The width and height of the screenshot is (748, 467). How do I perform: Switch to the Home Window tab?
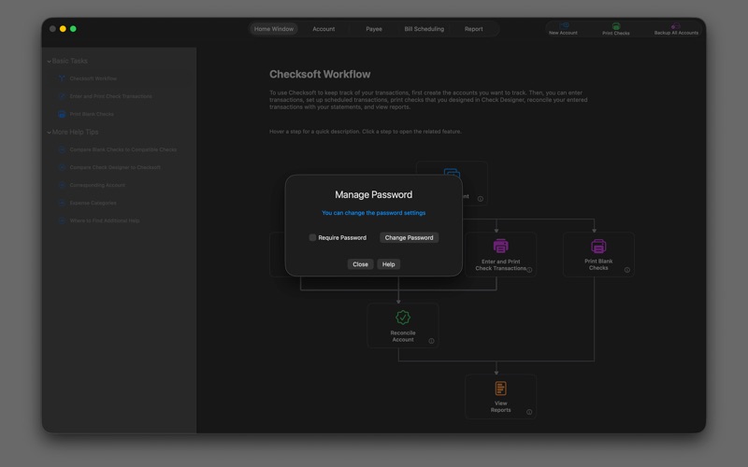click(x=274, y=29)
